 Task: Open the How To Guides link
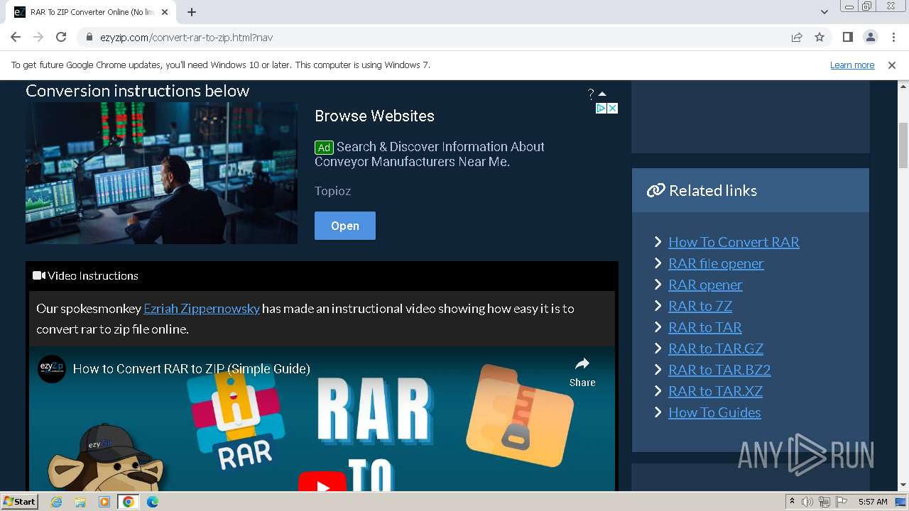(x=714, y=412)
